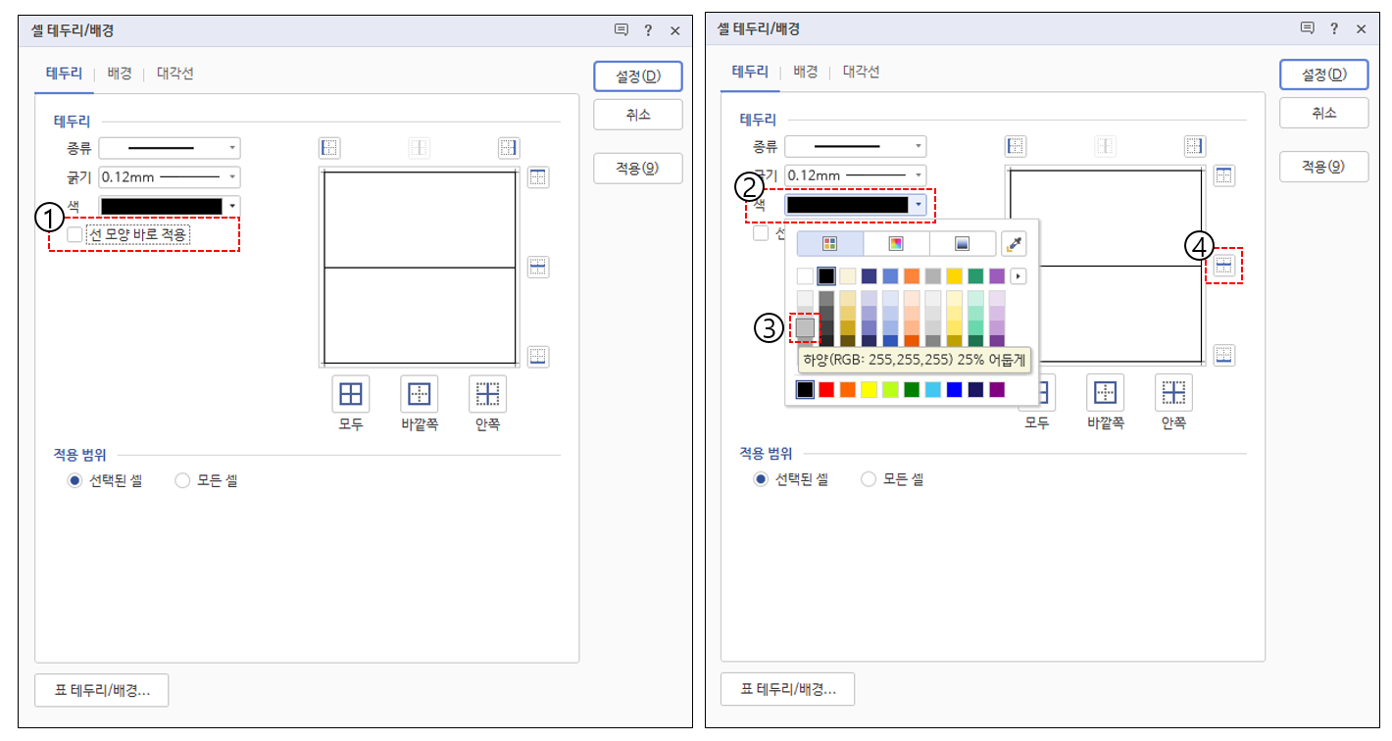Click 취소 button in left dialog

pos(637,114)
